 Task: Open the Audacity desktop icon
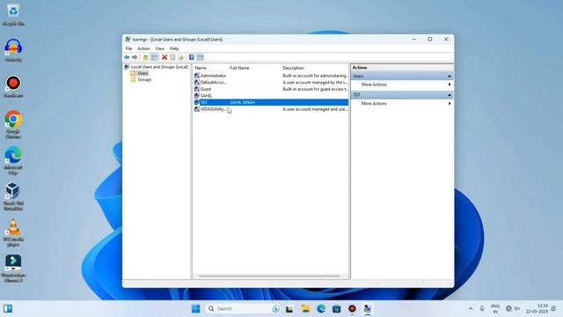click(13, 50)
